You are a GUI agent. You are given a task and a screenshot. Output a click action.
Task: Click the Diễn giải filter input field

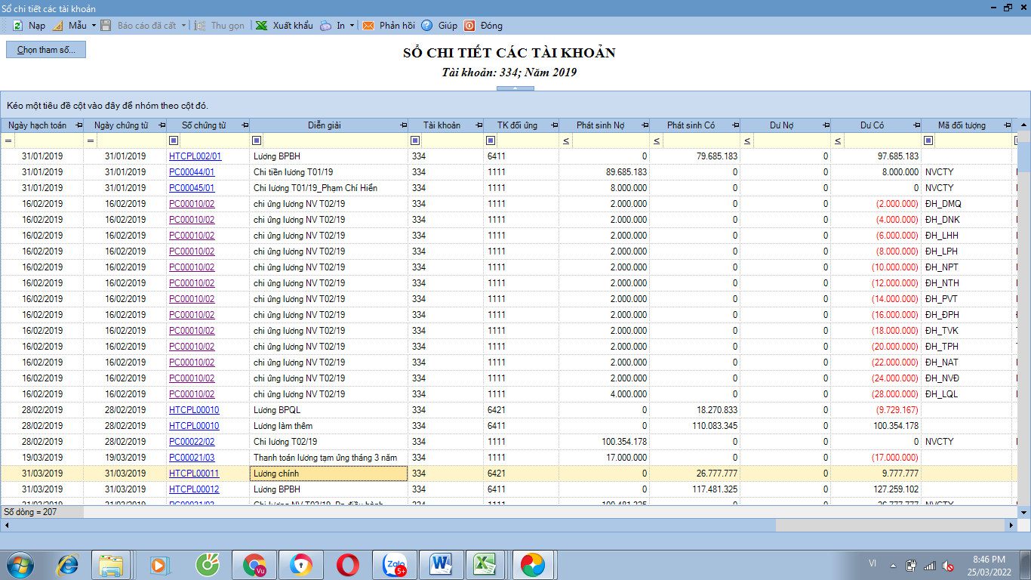tap(335, 140)
